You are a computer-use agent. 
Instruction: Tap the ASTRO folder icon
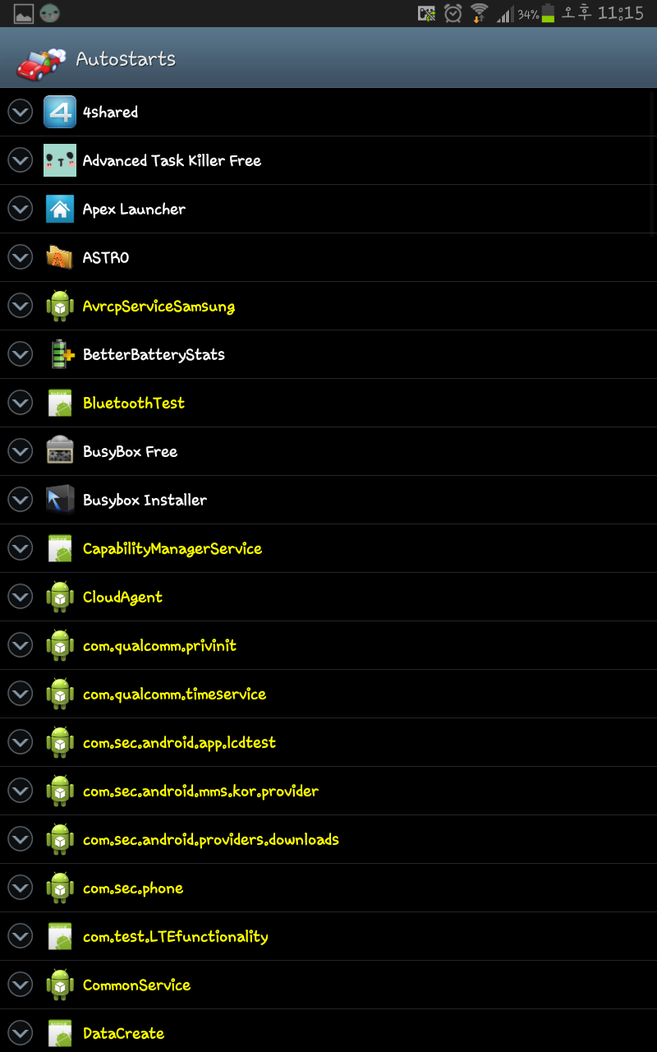pos(60,257)
